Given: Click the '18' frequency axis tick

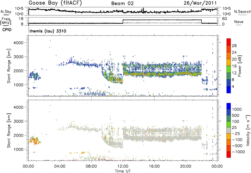Looking at the screenshot, I should pyautogui.click(x=21, y=19).
